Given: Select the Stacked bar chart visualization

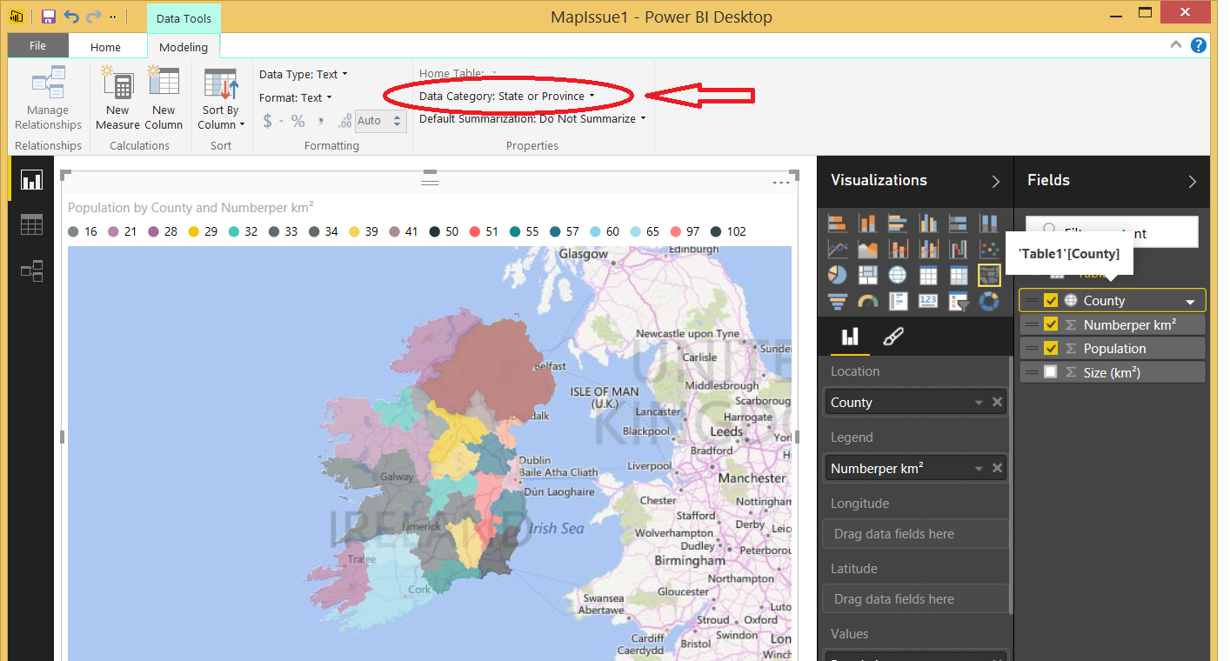Looking at the screenshot, I should pyautogui.click(x=837, y=224).
